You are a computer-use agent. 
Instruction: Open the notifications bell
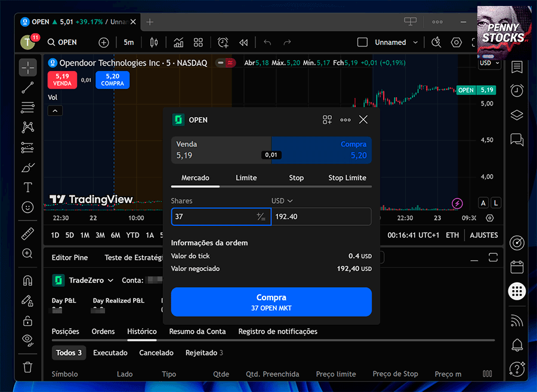pos(517,345)
